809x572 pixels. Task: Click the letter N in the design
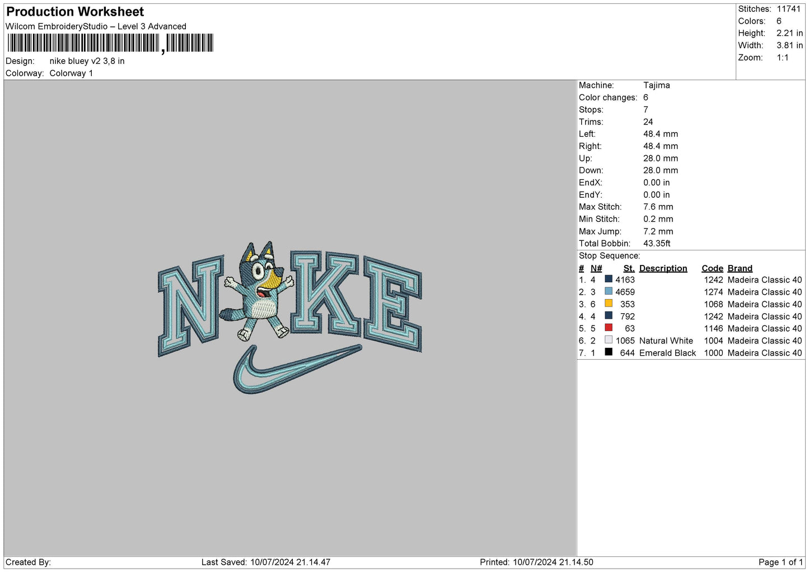pyautogui.click(x=191, y=306)
